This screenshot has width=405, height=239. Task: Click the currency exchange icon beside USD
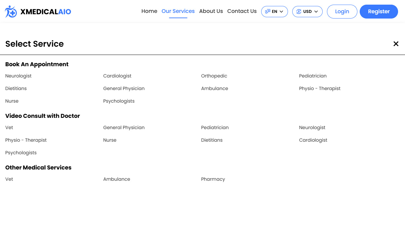pyautogui.click(x=298, y=11)
